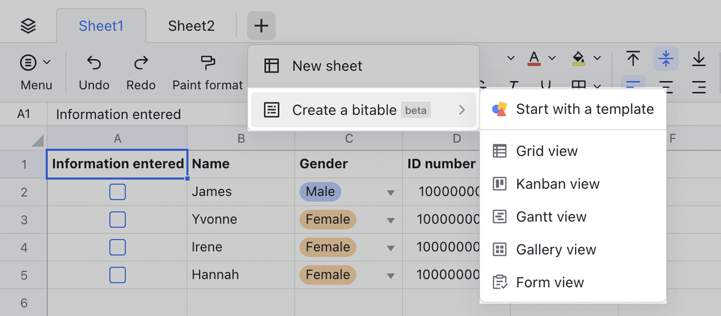Align cell content to top
The width and height of the screenshot is (721, 316).
tap(633, 58)
